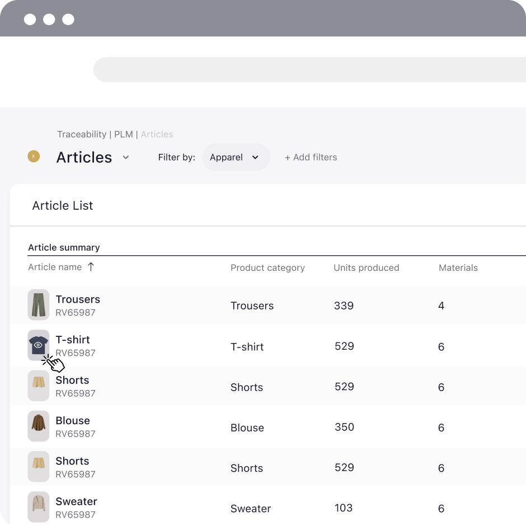Click the yellow sidebar expand arrow button
The height and width of the screenshot is (526, 526).
click(x=34, y=156)
